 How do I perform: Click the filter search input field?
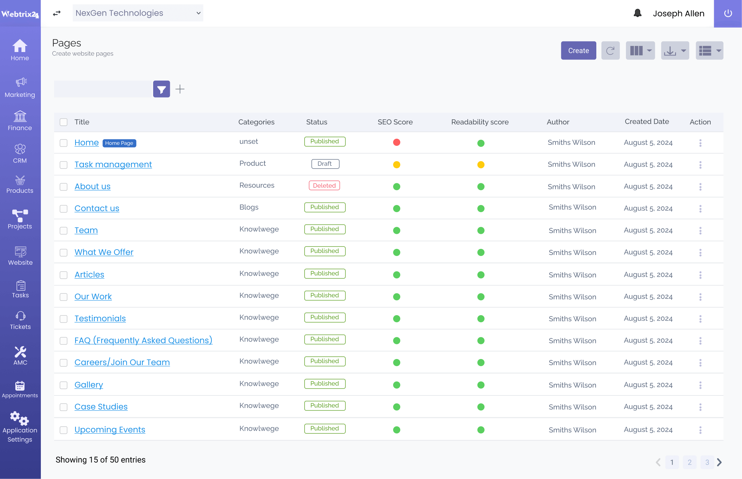click(103, 89)
